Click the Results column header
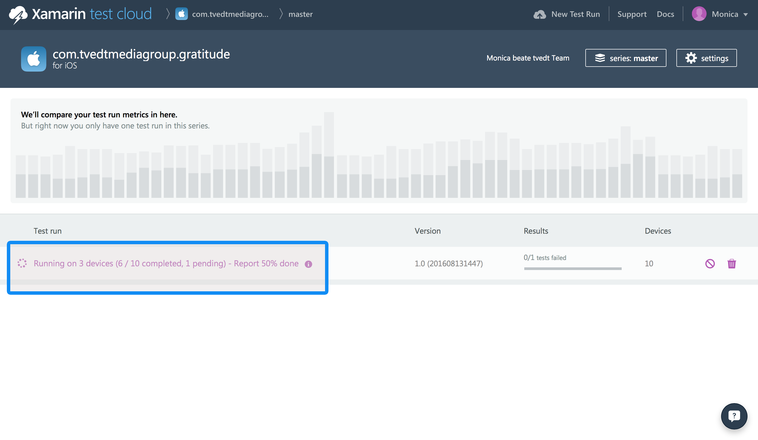This screenshot has height=440, width=758. pos(536,231)
